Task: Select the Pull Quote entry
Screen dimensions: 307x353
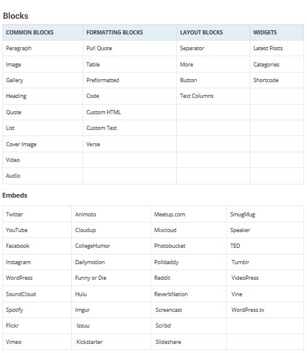Action: pyautogui.click(x=130, y=48)
